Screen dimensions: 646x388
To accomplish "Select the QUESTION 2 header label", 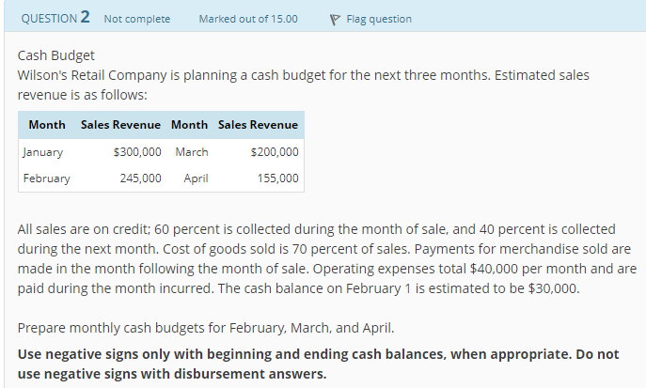I will 55,17.
